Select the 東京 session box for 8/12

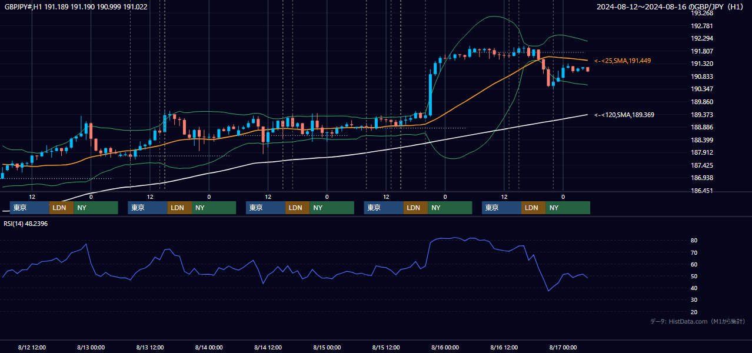29,208
